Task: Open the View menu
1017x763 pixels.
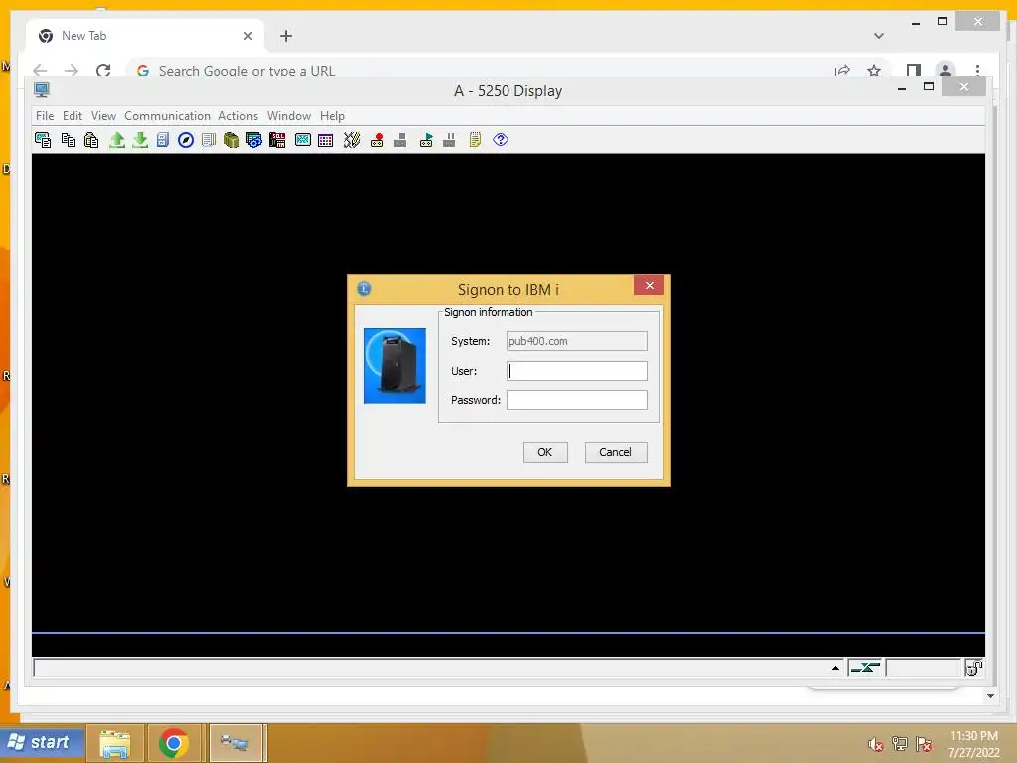Action: 103,116
